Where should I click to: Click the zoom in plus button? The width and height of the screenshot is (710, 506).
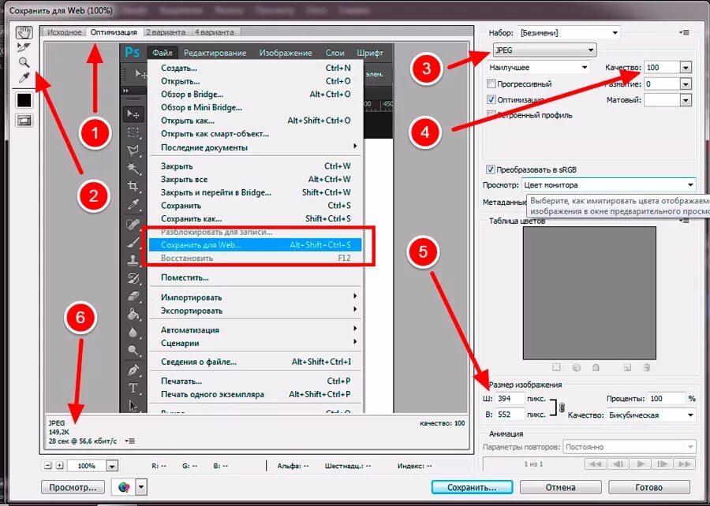click(59, 465)
